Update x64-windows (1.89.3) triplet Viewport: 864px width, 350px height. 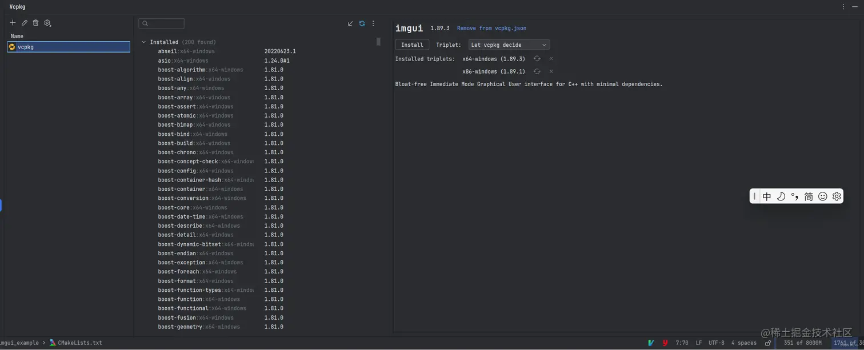[537, 59]
